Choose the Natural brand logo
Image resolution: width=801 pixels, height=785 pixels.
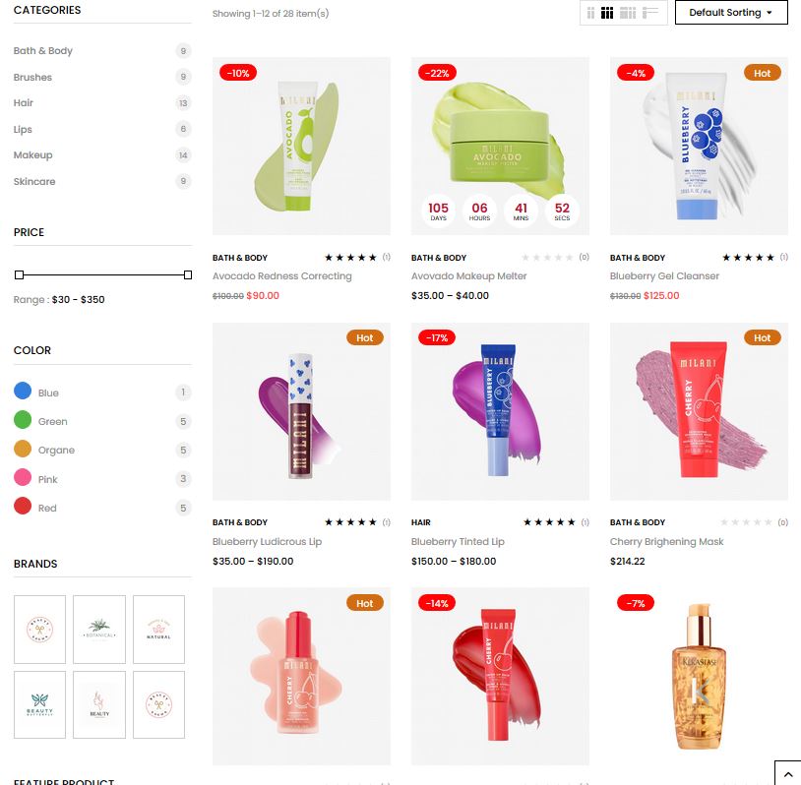click(x=158, y=630)
